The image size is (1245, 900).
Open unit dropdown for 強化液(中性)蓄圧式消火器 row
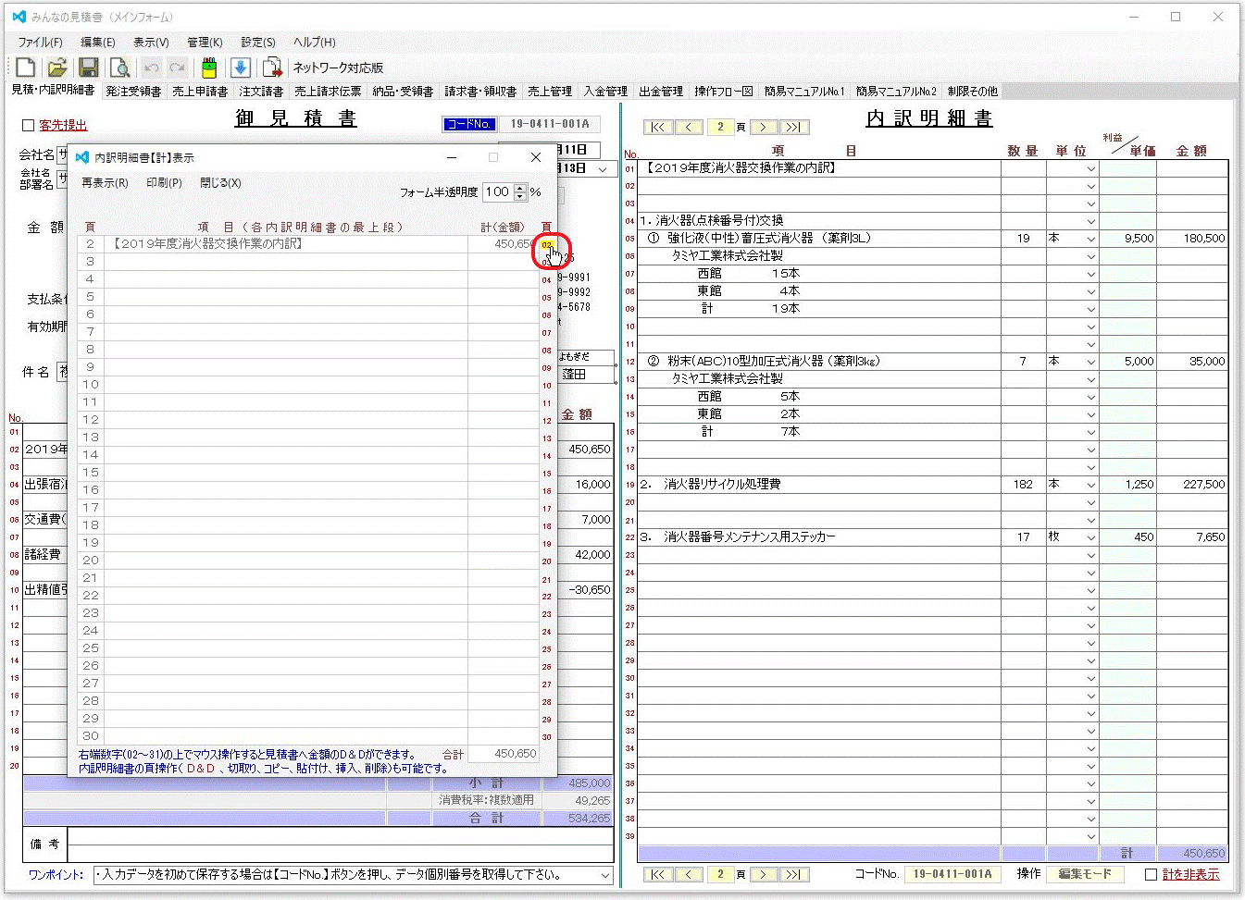1091,239
